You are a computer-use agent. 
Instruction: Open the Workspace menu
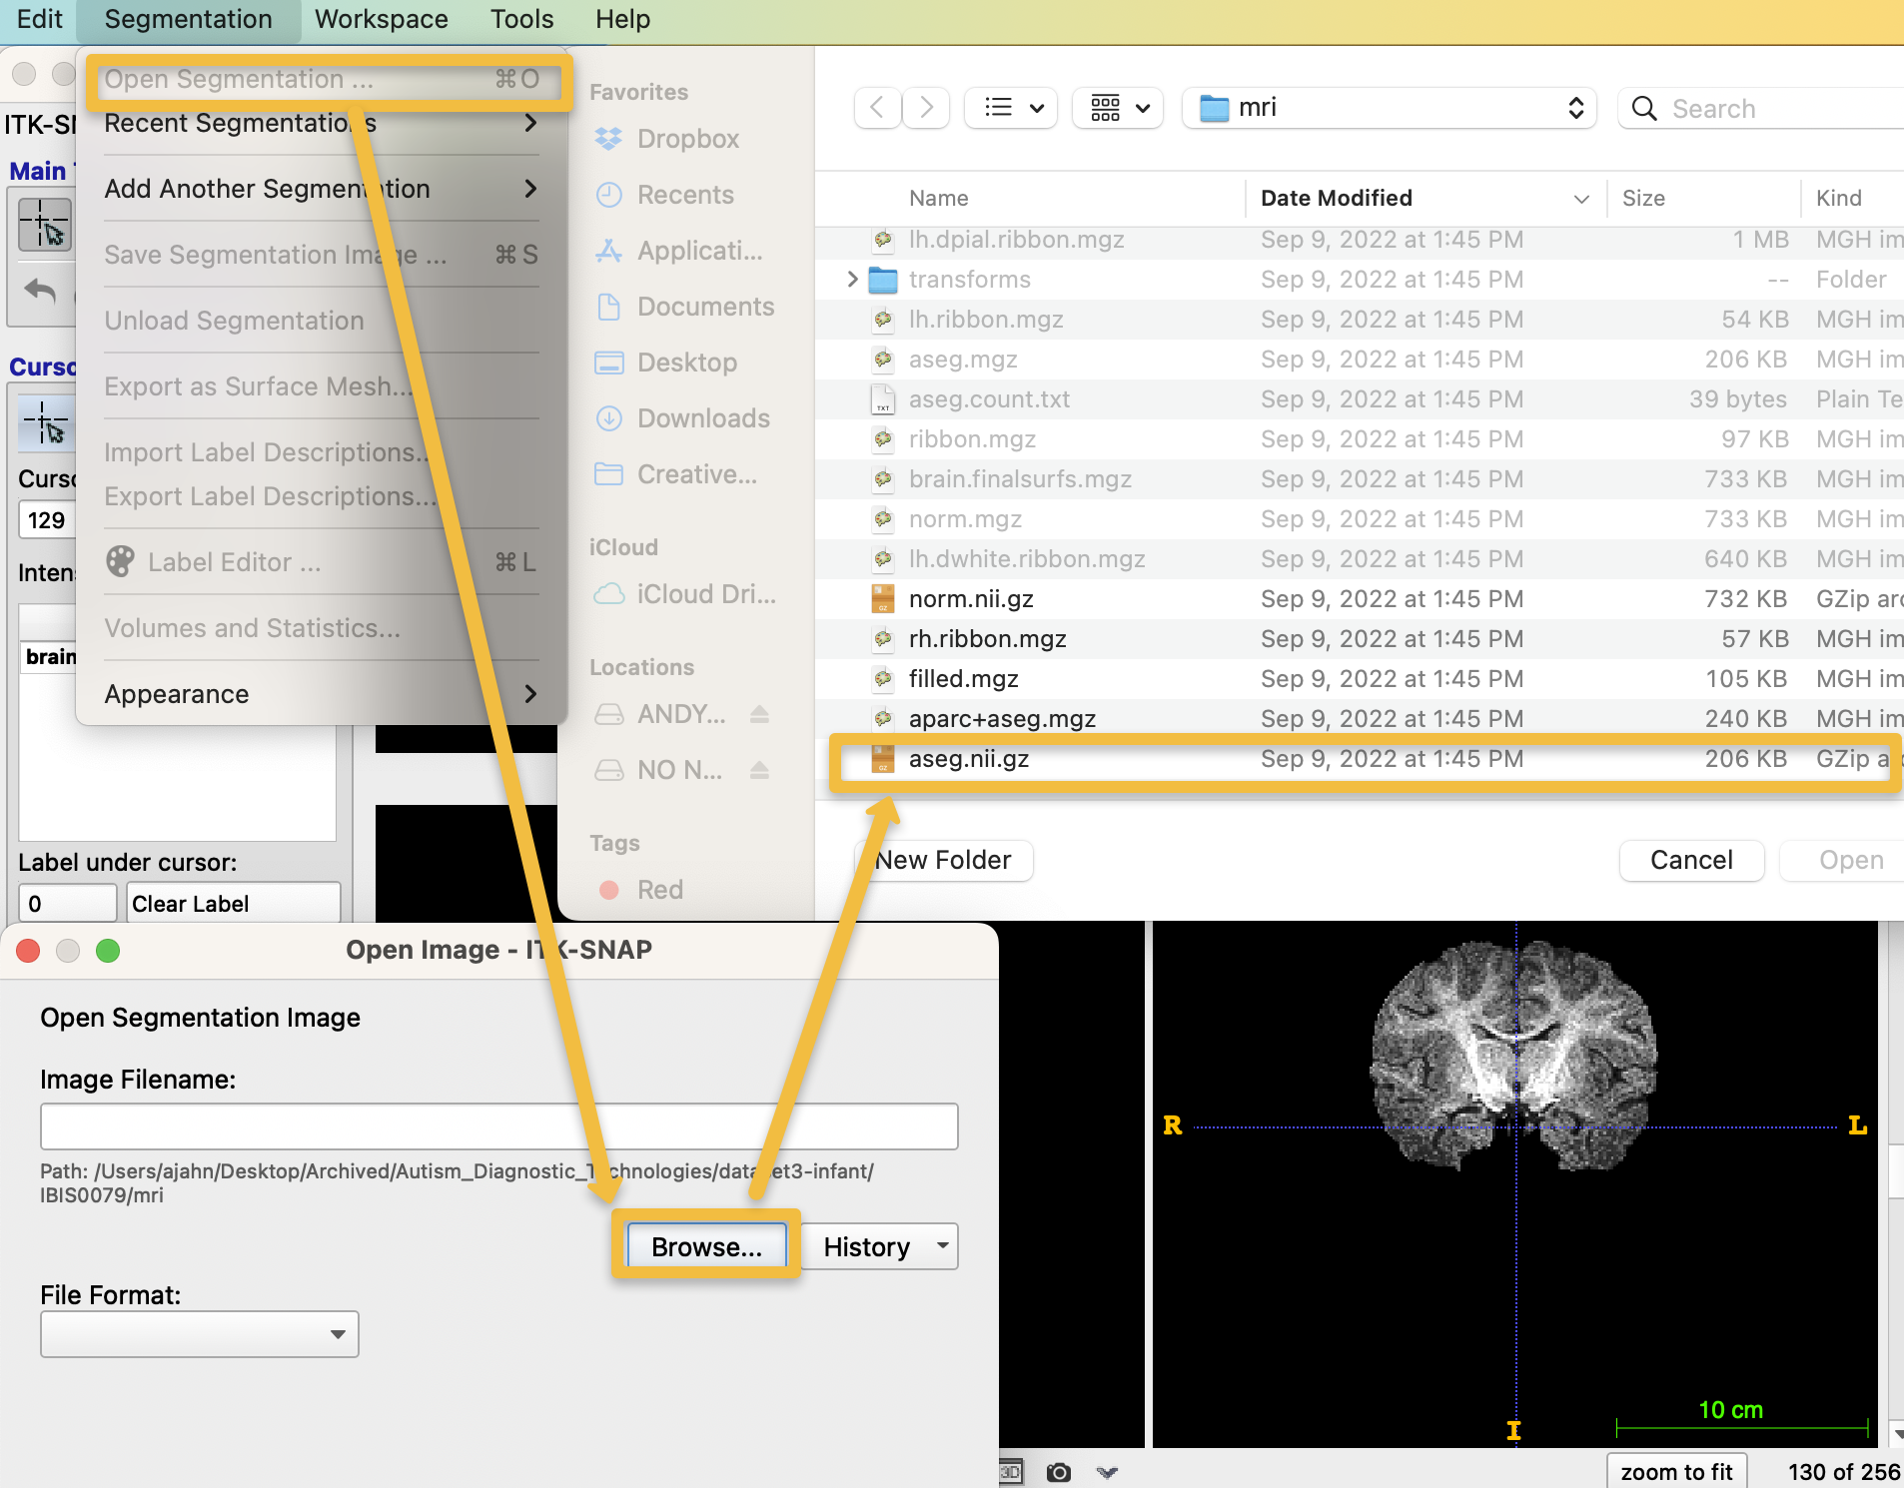click(382, 19)
